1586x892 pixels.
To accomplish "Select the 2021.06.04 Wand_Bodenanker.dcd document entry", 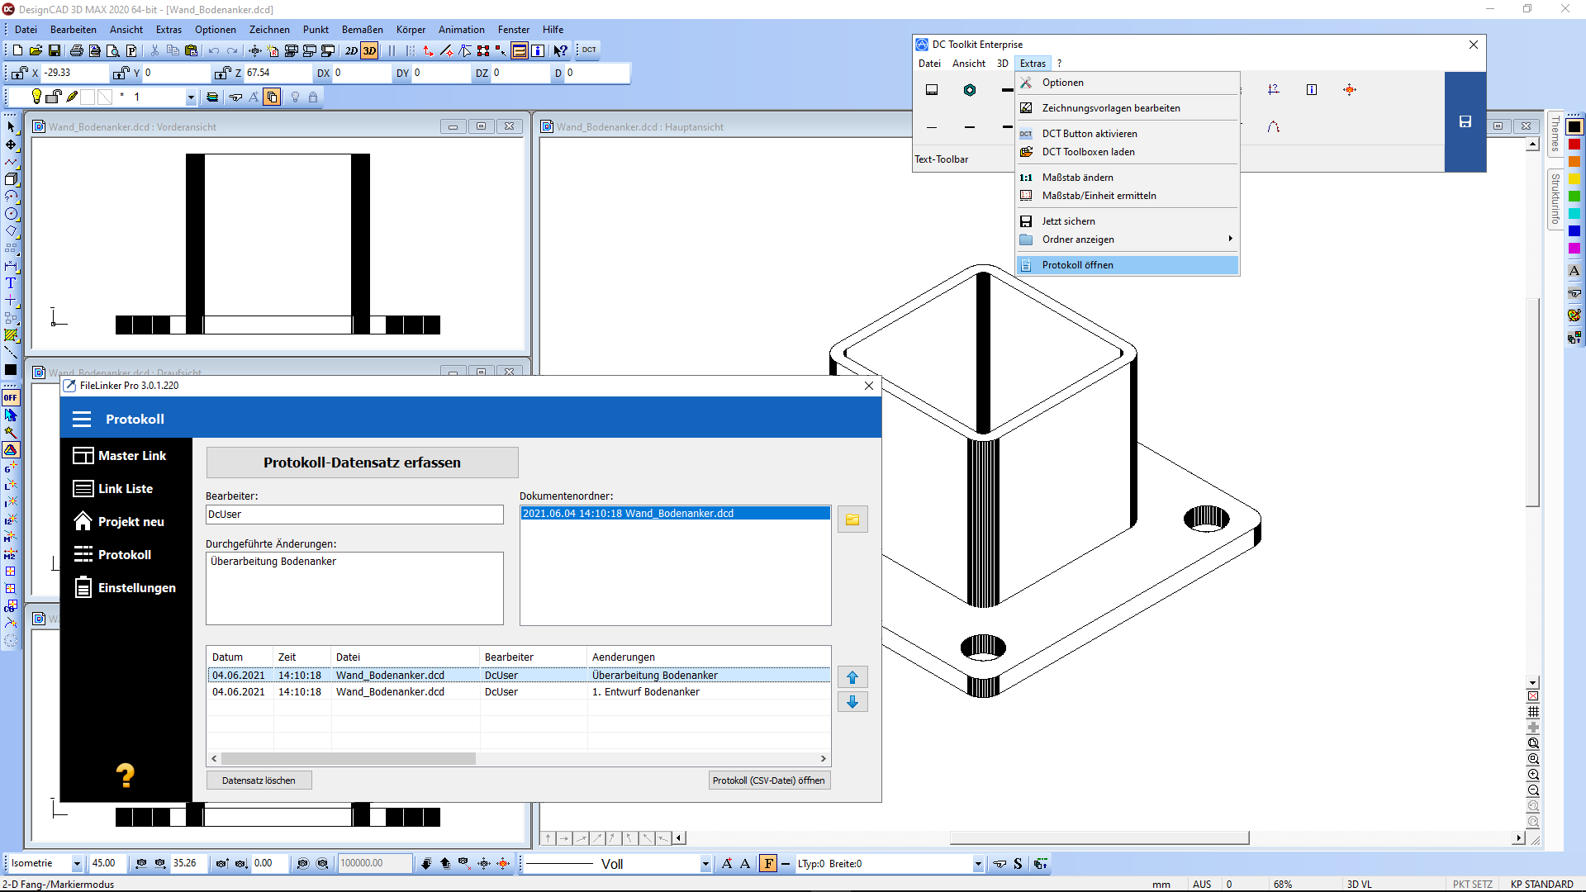I will (675, 514).
